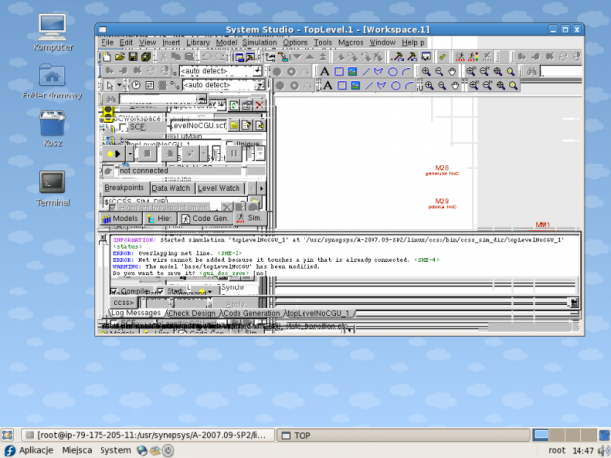Click the hand pan tool icon

point(452,72)
